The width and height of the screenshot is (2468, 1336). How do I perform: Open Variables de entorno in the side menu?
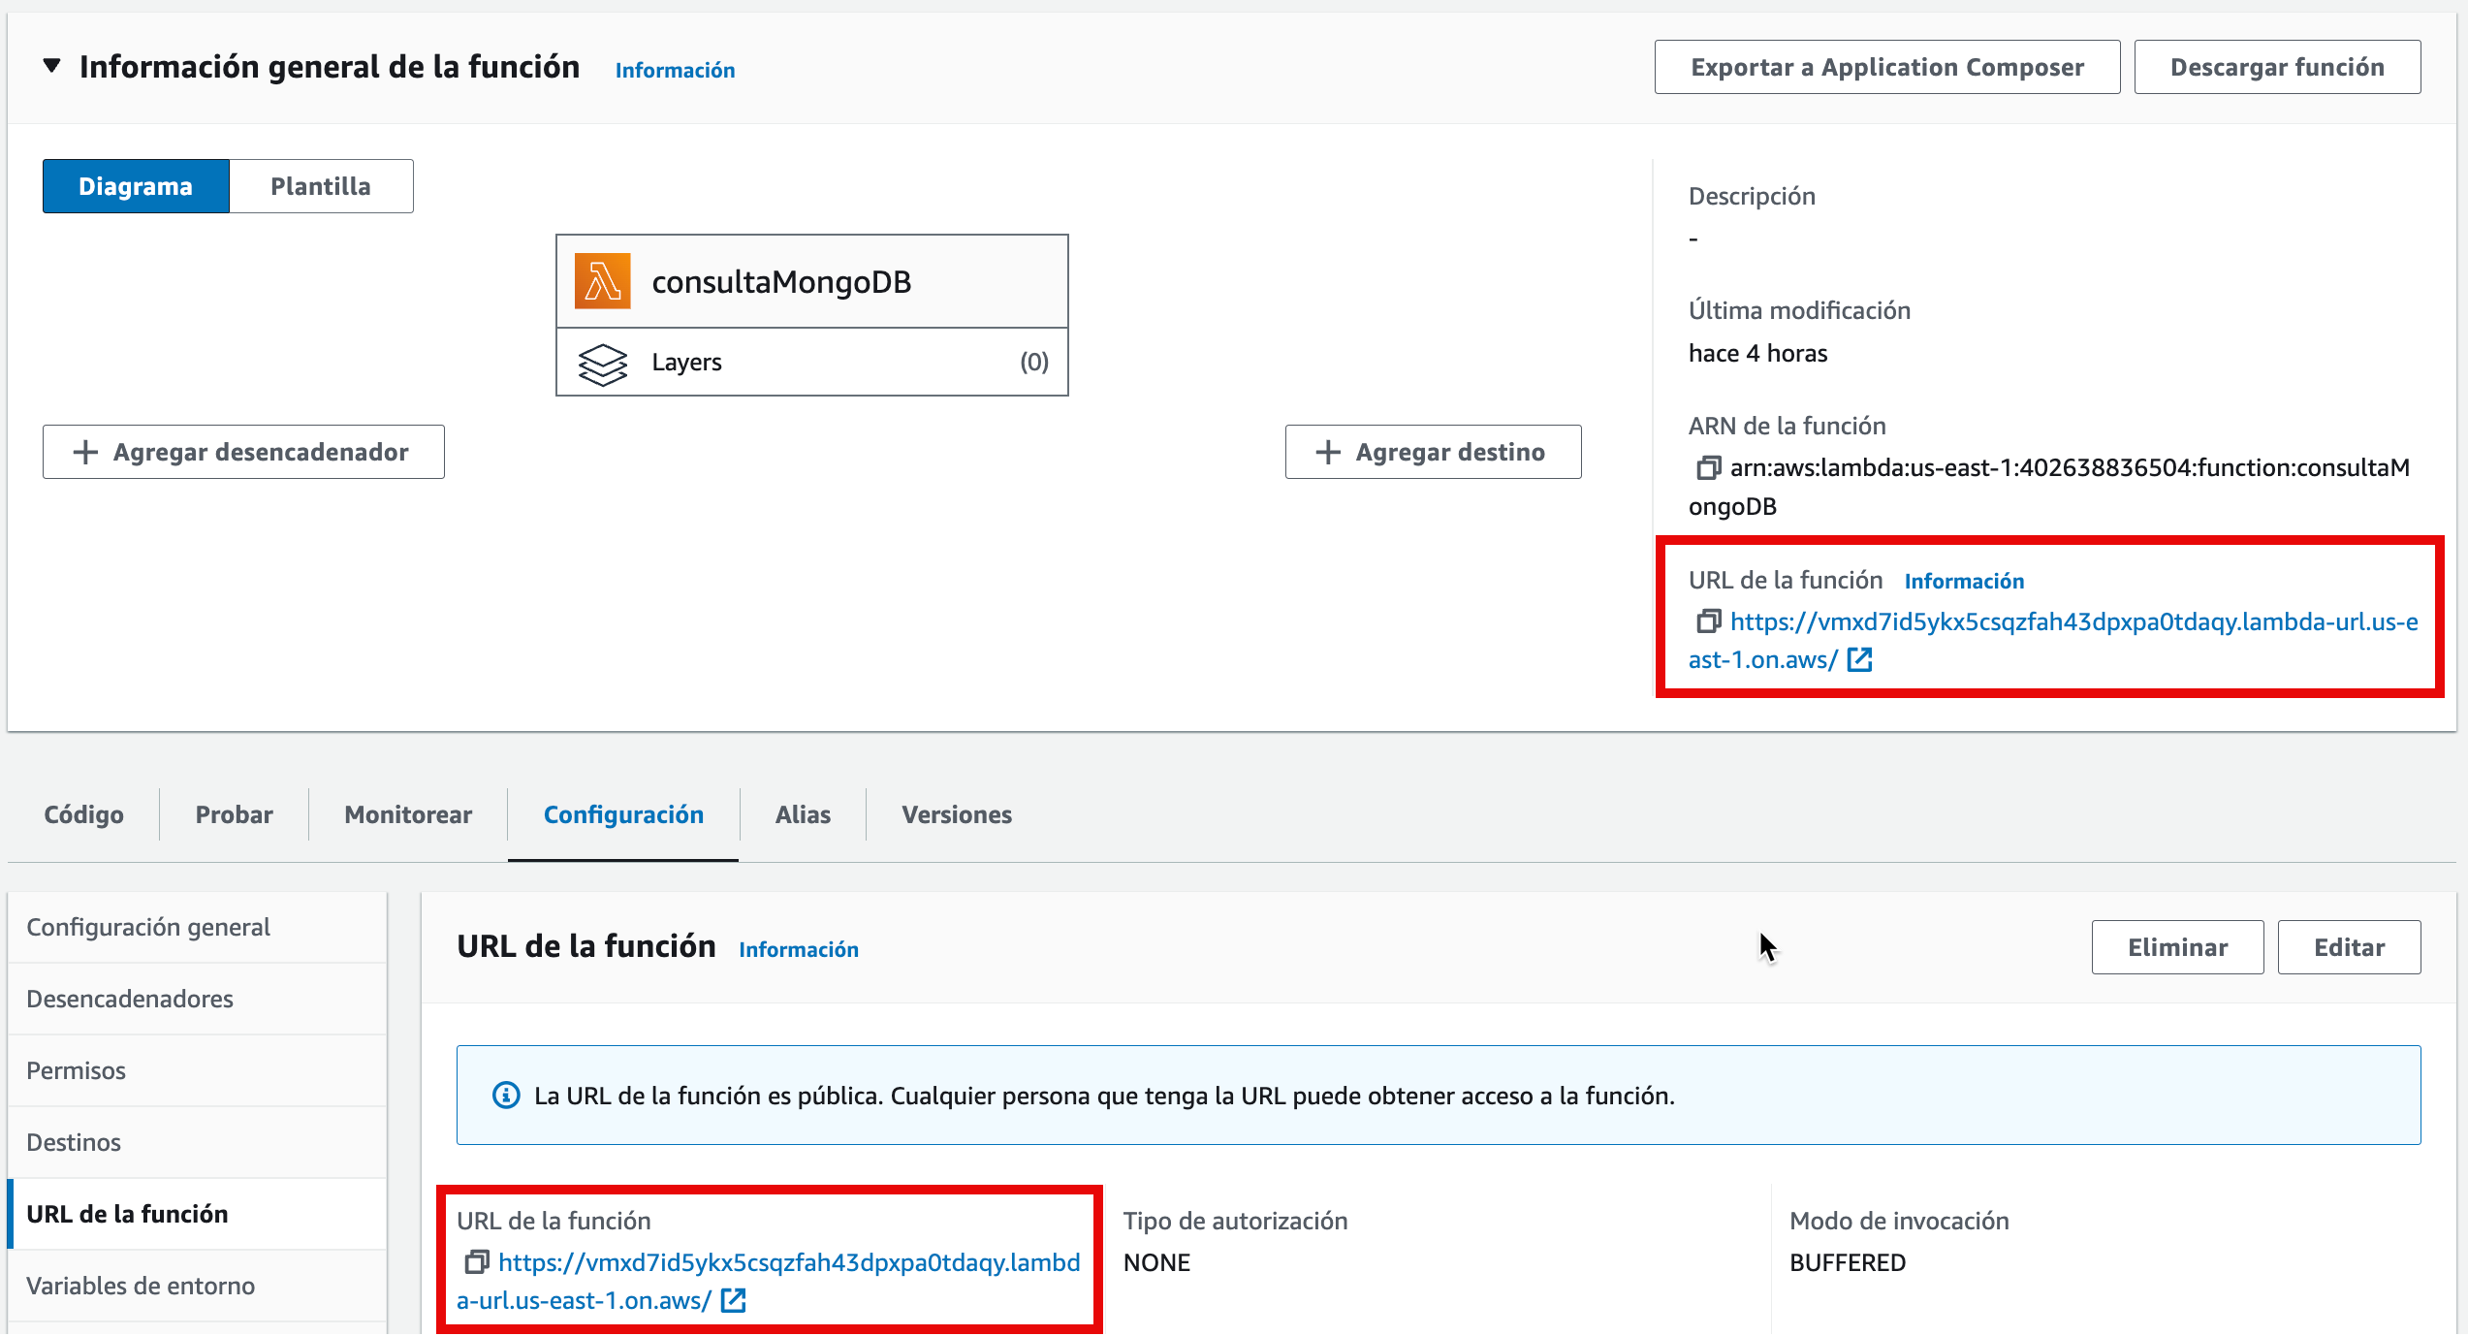point(198,1286)
